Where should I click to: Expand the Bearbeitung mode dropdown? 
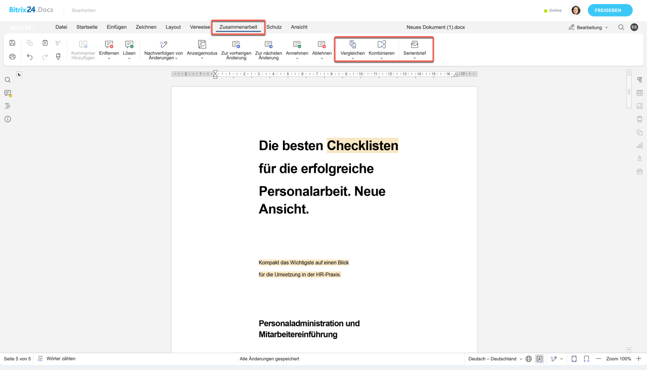click(588, 27)
